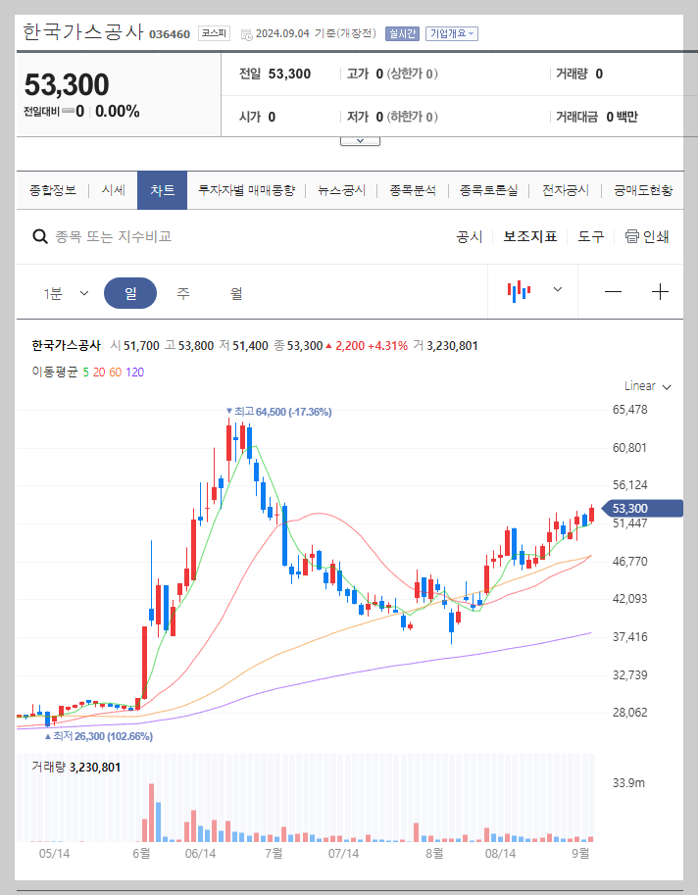This screenshot has height=895, width=698.
Task: Collapse the price summary panel chevron
Action: [359, 139]
